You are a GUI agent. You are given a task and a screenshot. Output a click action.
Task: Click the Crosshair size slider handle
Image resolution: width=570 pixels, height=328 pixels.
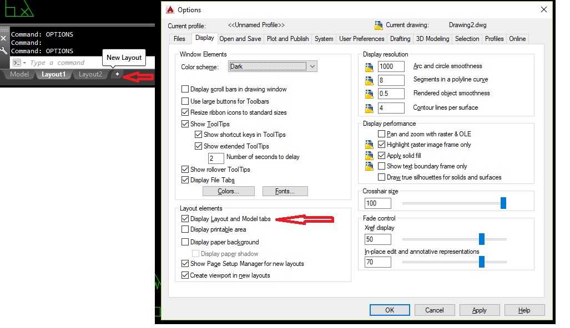pyautogui.click(x=503, y=203)
